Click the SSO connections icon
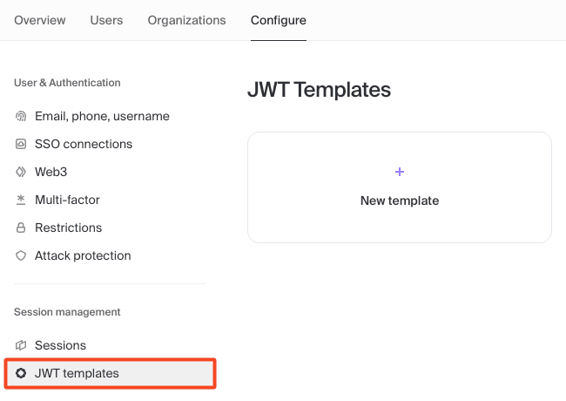Image resolution: width=566 pixels, height=401 pixels. pyautogui.click(x=21, y=144)
